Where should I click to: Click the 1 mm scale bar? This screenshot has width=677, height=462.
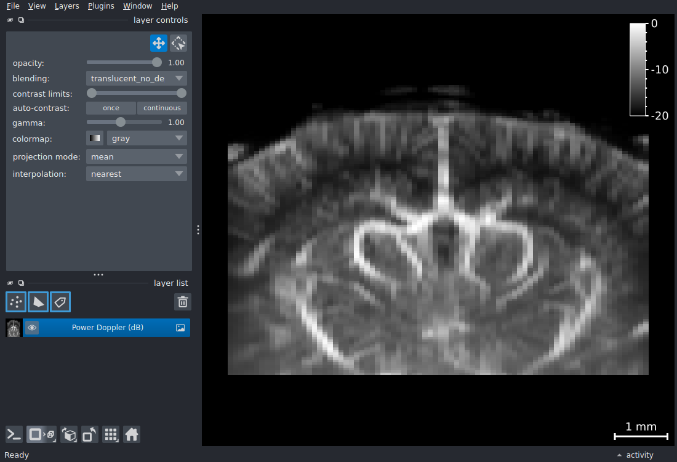click(x=641, y=431)
